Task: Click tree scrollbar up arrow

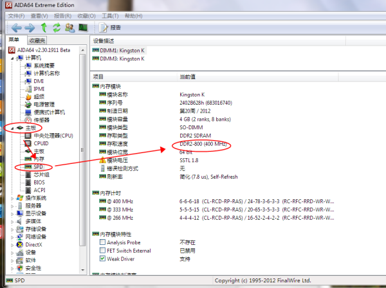Action: pos(83,50)
